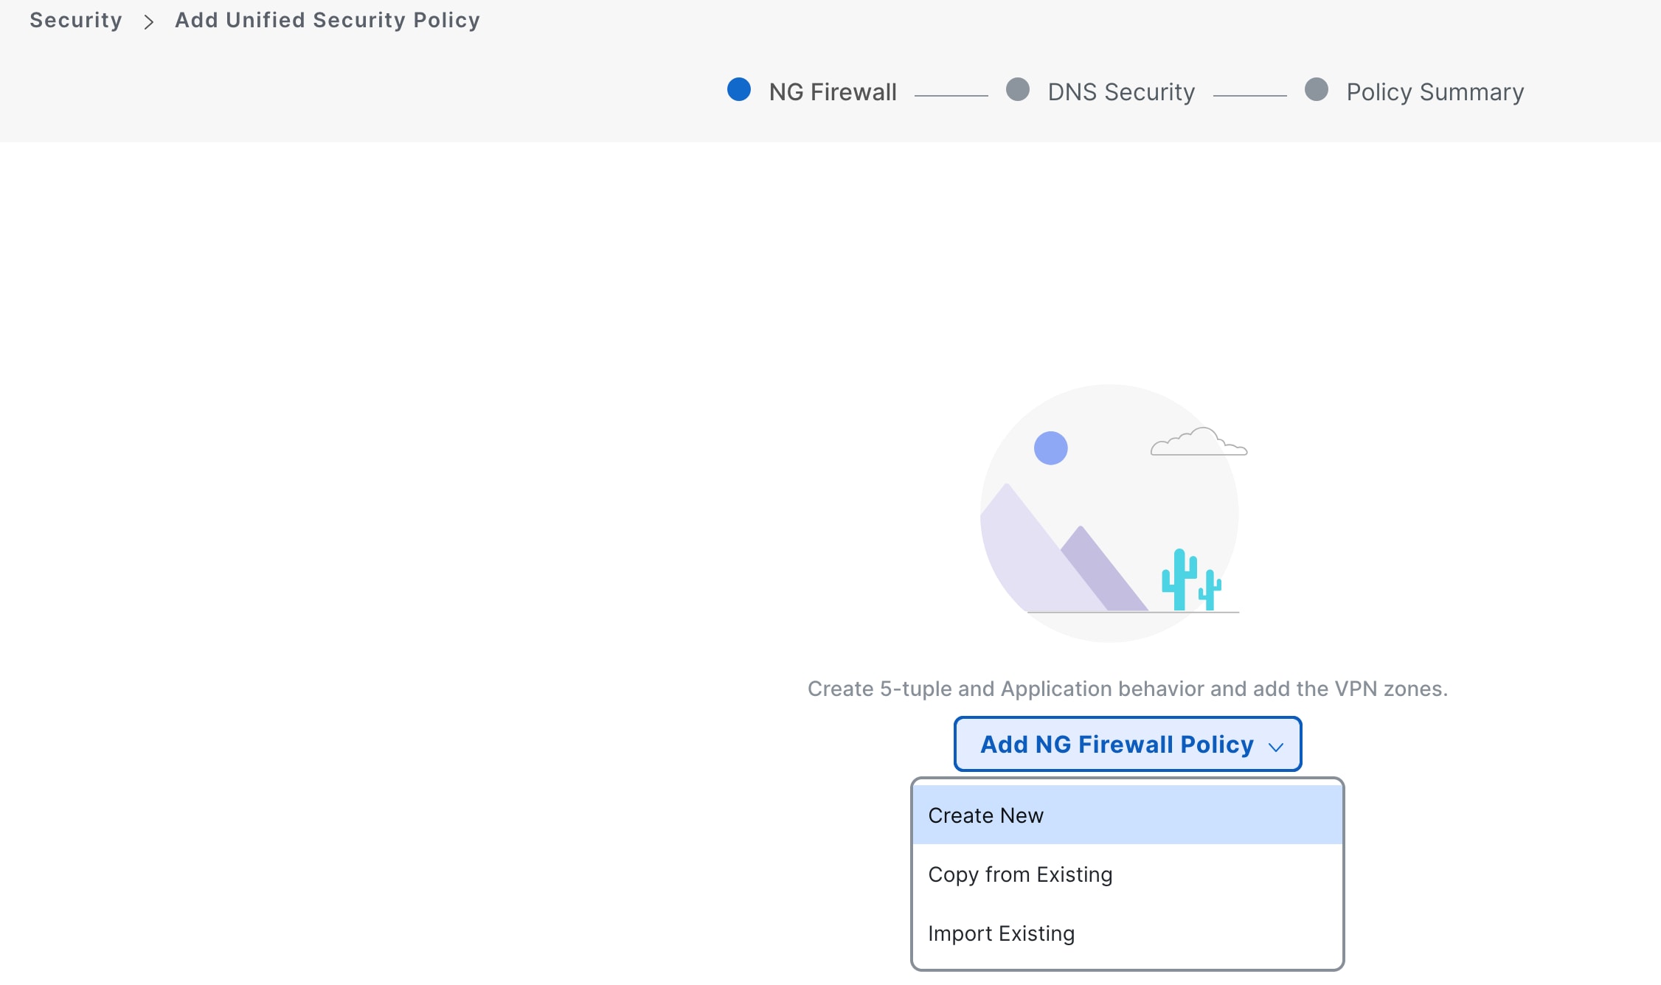
Task: Select the blue NG Firewall step dot
Action: click(738, 90)
